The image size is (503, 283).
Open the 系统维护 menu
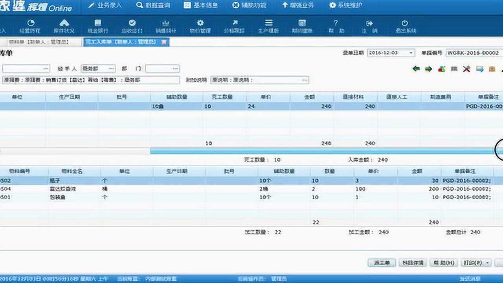pos(346,6)
